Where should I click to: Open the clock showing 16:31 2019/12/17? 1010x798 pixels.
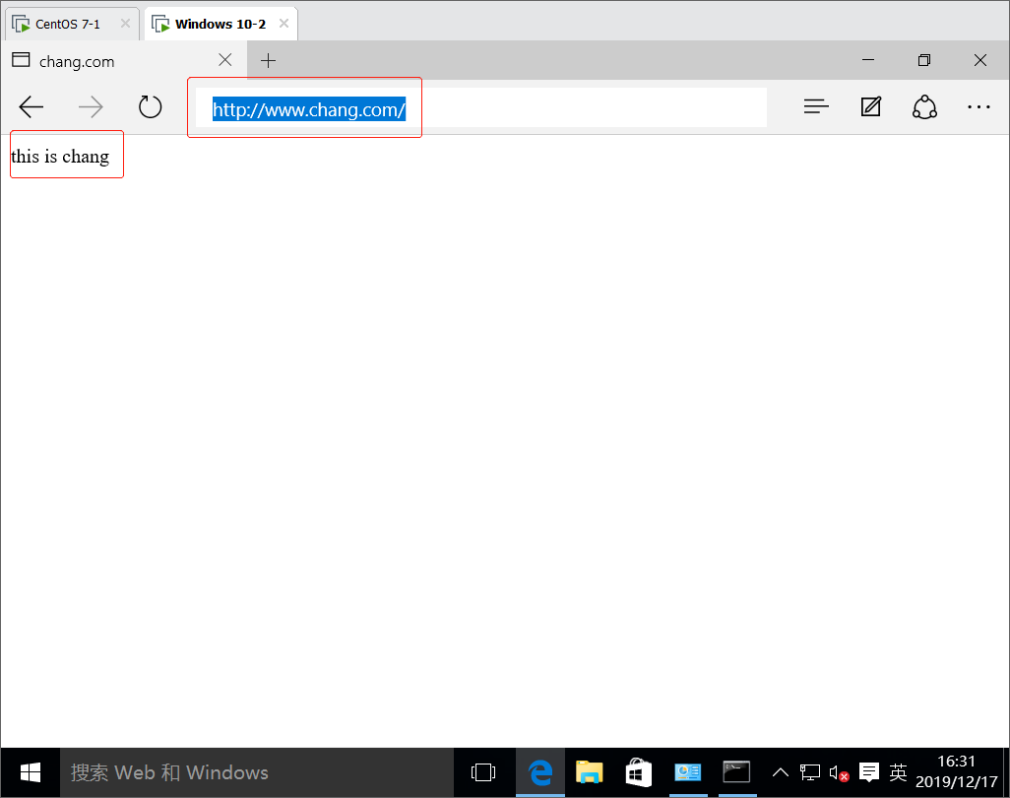coord(957,772)
